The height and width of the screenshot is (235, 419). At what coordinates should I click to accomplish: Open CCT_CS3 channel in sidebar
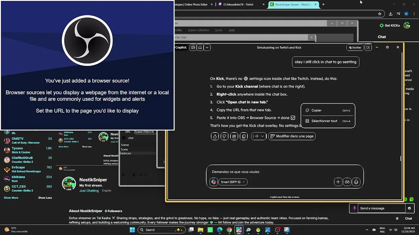(x=28, y=188)
